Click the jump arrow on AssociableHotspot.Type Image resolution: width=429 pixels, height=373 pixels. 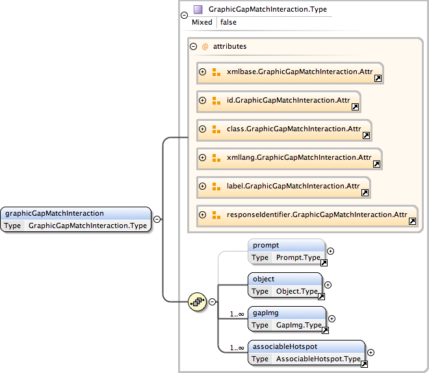tap(364, 365)
